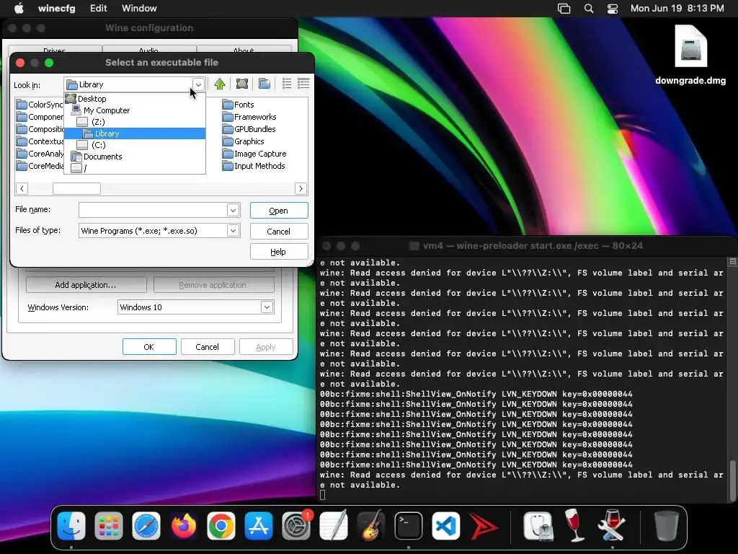Image resolution: width=738 pixels, height=554 pixels.
Task: Open System Preferences from the Dock
Action: pyautogui.click(x=296, y=526)
